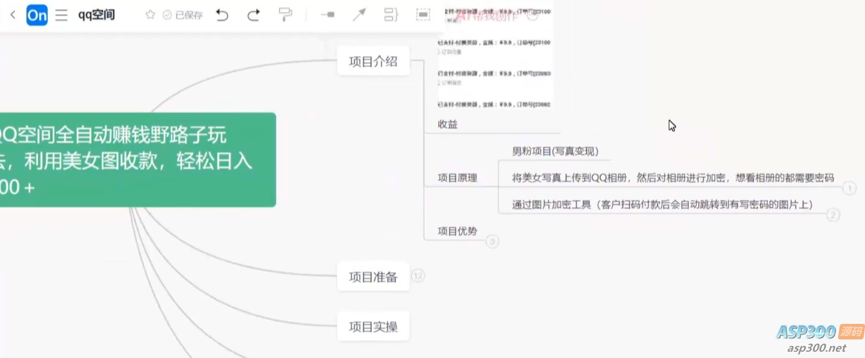Click the '男粉项目(写真变现)' subtopic

pyautogui.click(x=555, y=151)
